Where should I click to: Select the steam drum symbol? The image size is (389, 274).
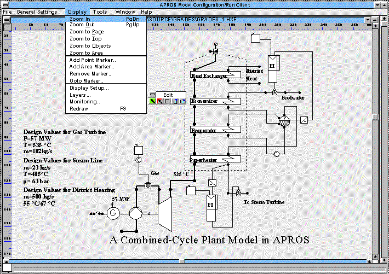(x=284, y=121)
